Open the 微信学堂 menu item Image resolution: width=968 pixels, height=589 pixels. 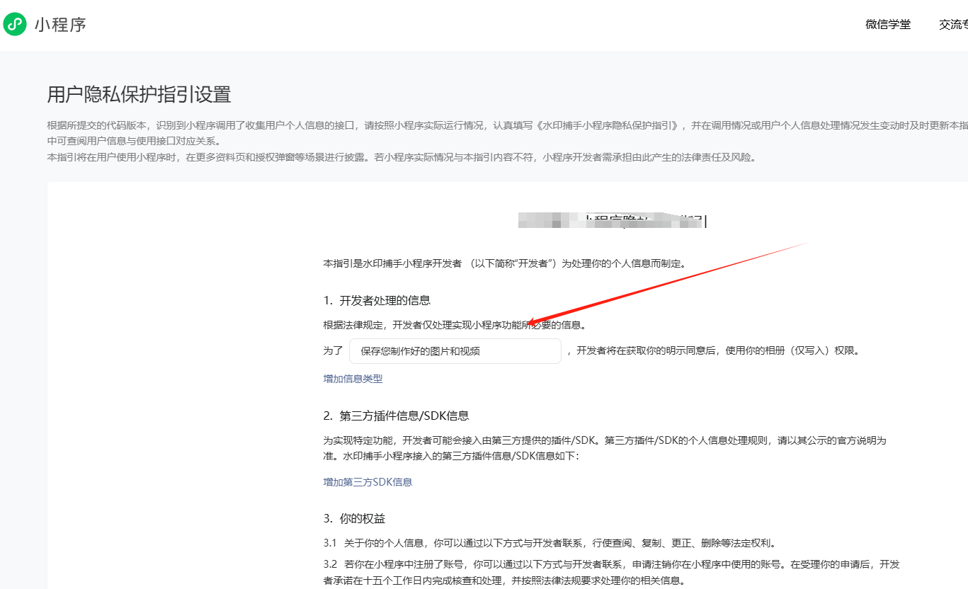click(x=888, y=25)
